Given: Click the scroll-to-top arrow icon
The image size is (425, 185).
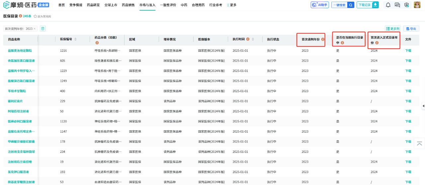Looking at the screenshot, I should point(419,143).
